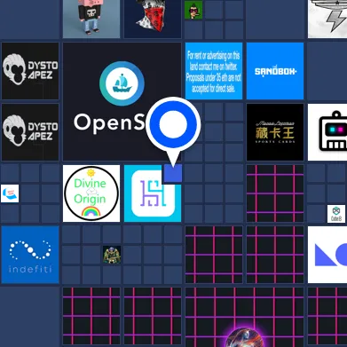Select the robot face land tile
The image size is (347, 347).
point(327,132)
